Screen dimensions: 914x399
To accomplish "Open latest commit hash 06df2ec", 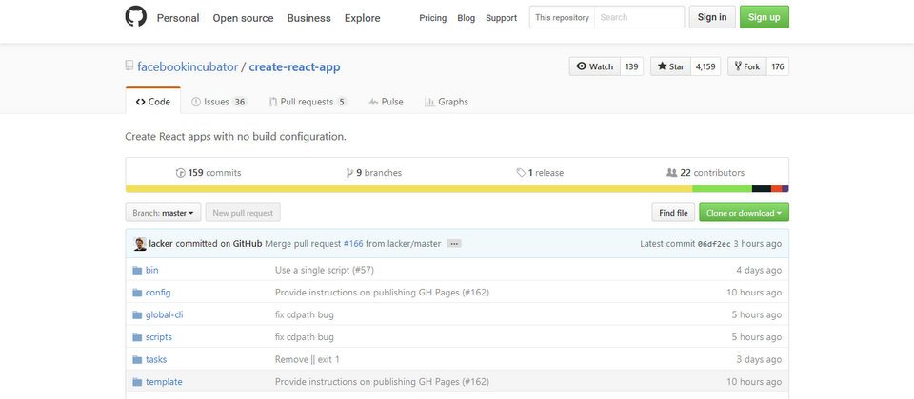I will [714, 244].
